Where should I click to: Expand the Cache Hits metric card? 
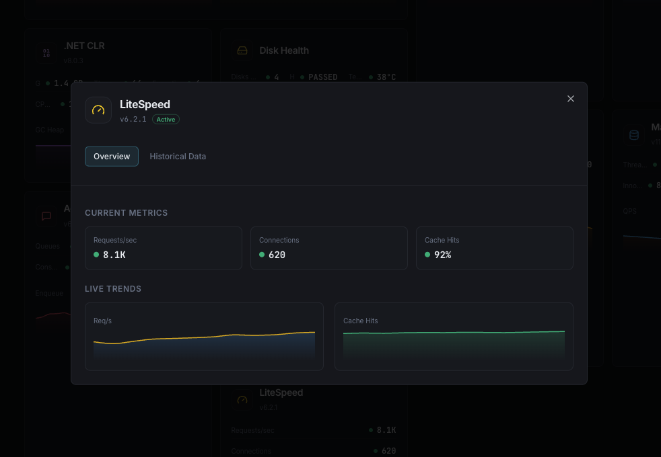pyautogui.click(x=494, y=248)
